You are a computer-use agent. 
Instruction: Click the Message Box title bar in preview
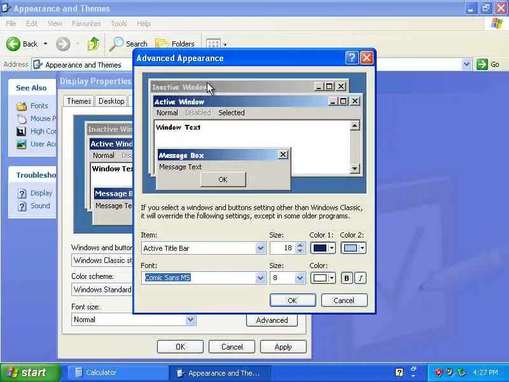pos(223,155)
